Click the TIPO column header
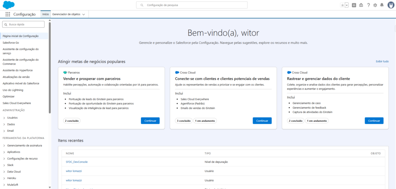The image size is (396, 189). [208, 153]
